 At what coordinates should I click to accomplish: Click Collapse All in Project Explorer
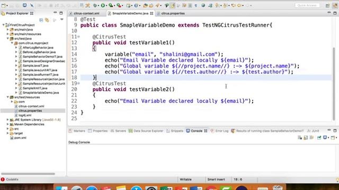[41, 20]
